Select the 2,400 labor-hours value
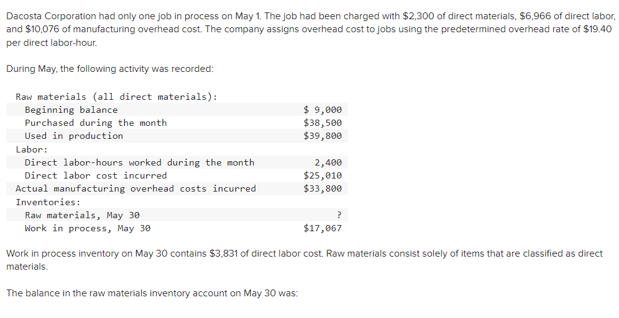619x318 pixels. [328, 162]
